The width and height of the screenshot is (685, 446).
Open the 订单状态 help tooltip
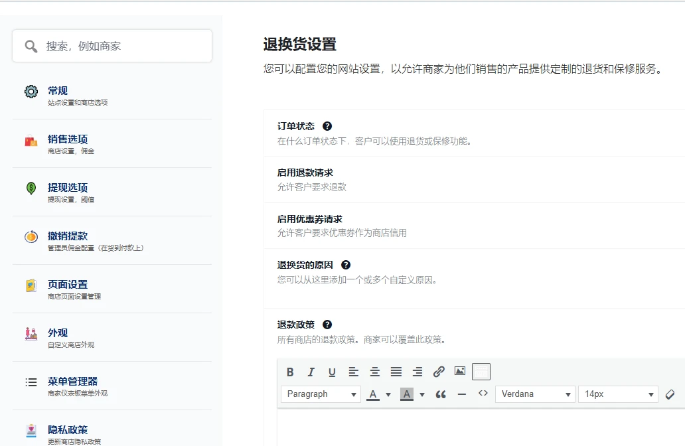point(327,125)
